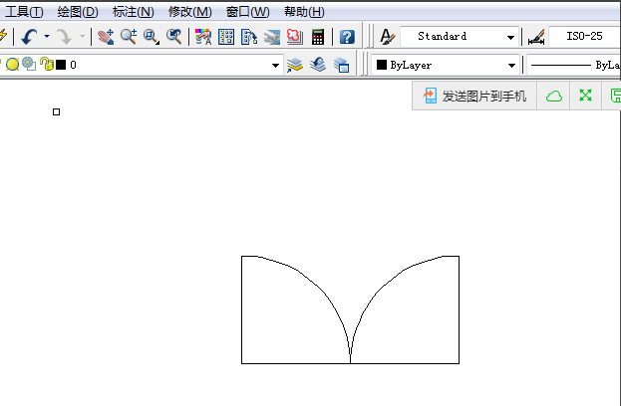Click the 发送图片到手机 button

tap(474, 96)
